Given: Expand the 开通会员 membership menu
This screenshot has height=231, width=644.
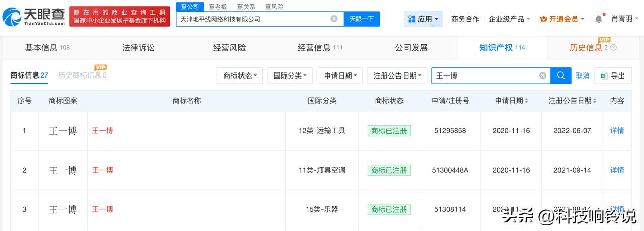Looking at the screenshot, I should [x=562, y=19].
